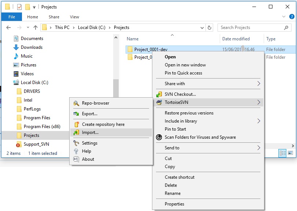
Task: Select Pin to Start
Action: coord(208,129)
